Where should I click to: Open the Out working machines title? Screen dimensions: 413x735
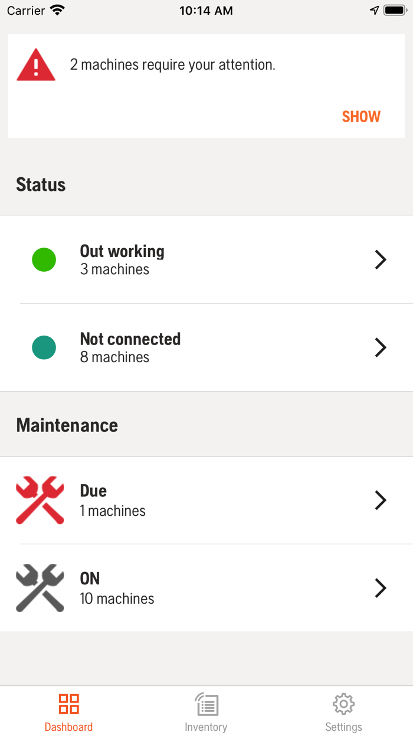click(x=122, y=251)
